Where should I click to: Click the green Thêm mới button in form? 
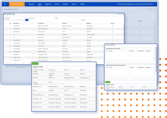point(35,64)
